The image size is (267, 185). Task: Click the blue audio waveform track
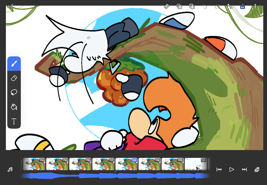coord(115,176)
